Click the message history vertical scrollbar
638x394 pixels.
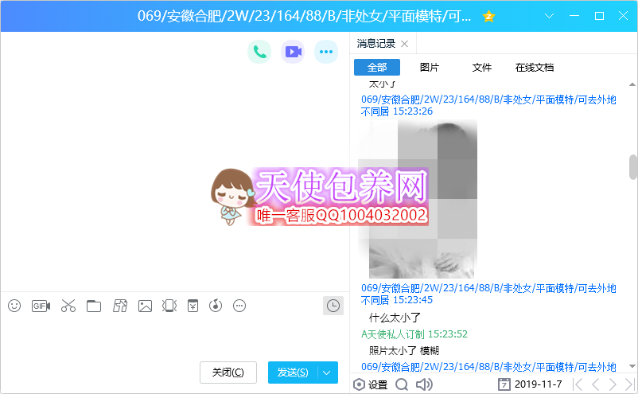click(633, 167)
